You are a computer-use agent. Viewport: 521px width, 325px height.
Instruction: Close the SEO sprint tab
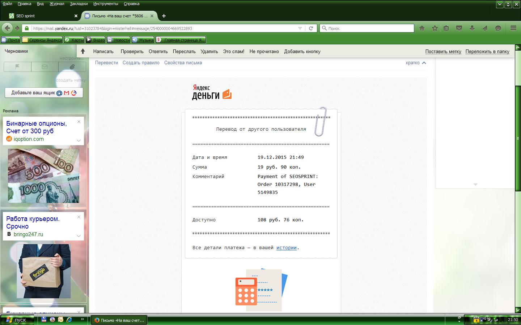click(76, 16)
